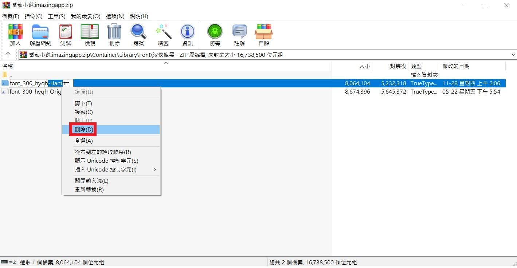Image resolution: width=517 pixels, height=268 pixels.
Task: Open the 說明(H) Help menu
Action: pyautogui.click(x=139, y=16)
